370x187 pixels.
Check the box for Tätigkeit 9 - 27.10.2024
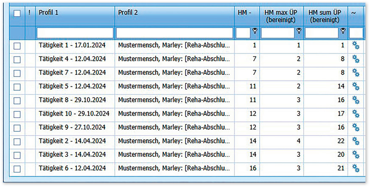(17, 128)
